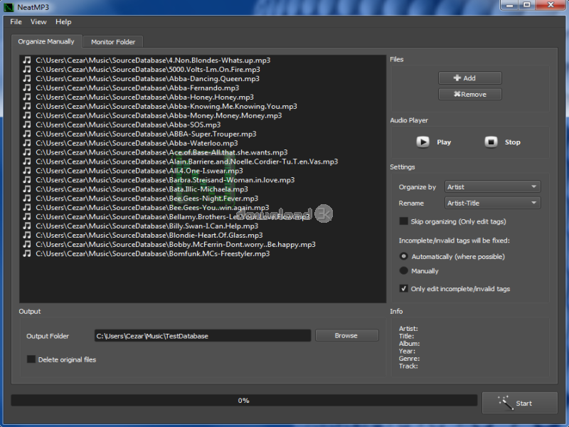569x427 pixels.
Task: Click the magic wand Start icon
Action: pos(506,403)
